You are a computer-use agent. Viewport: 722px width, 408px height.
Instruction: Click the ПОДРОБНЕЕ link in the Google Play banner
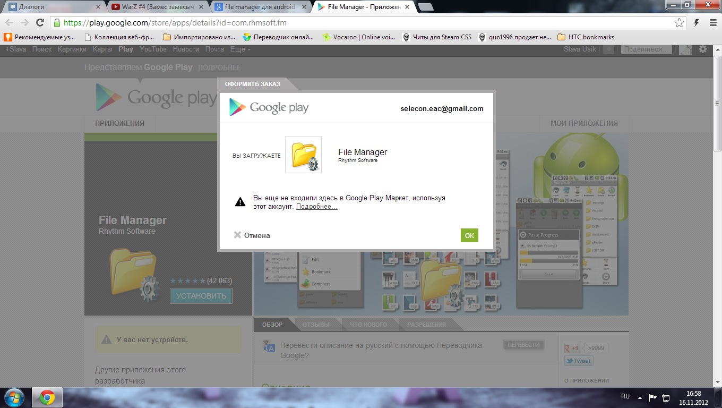(x=219, y=67)
